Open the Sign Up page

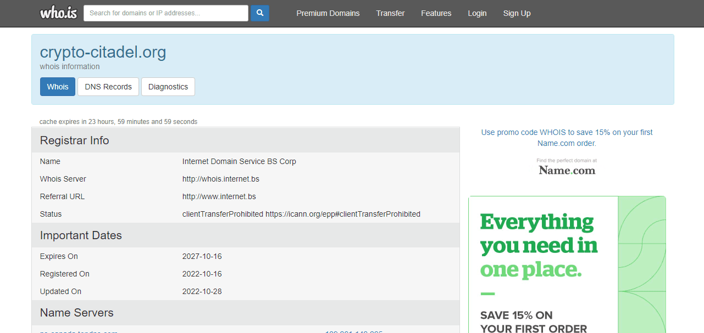pos(517,13)
